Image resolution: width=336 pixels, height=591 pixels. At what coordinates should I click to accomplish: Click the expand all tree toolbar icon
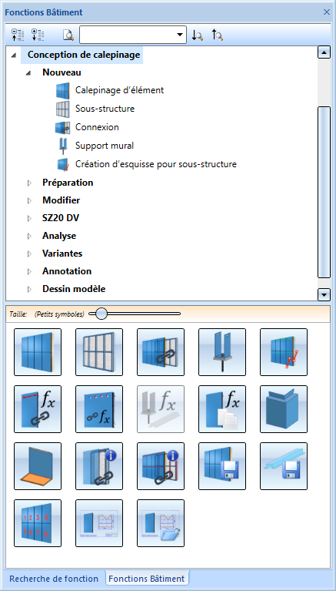(38, 35)
